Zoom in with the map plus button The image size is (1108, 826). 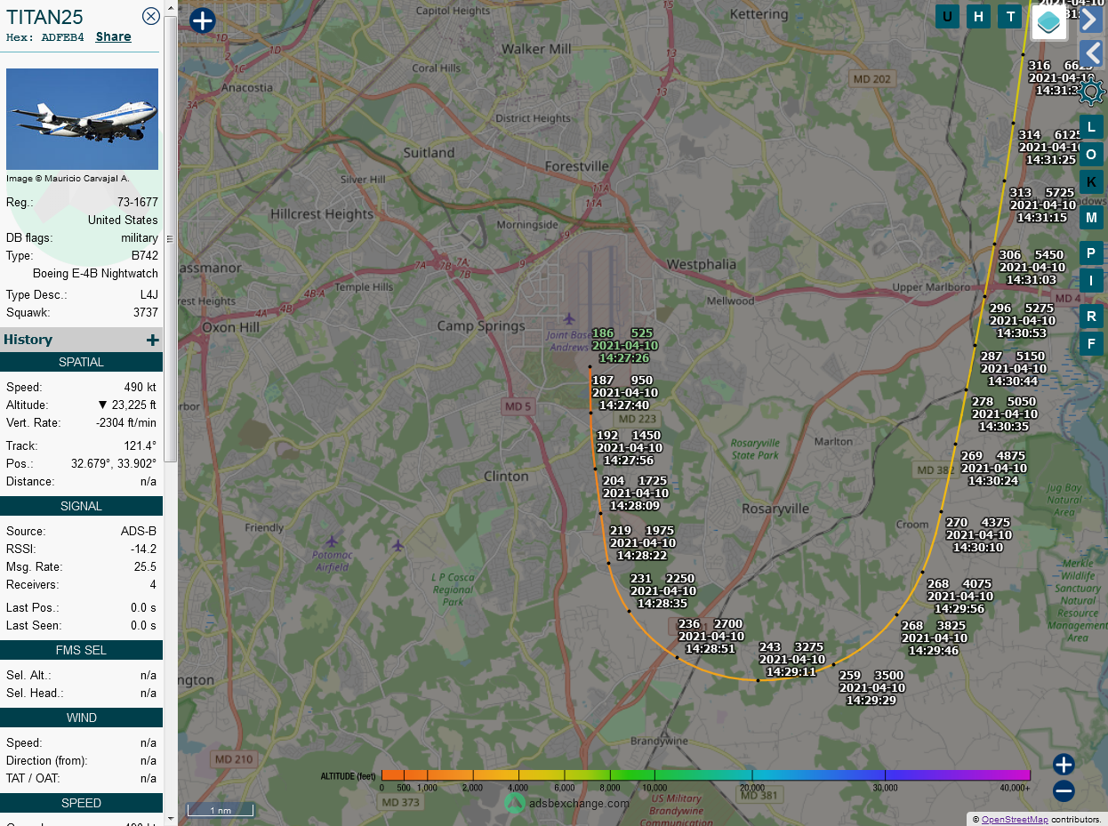click(1064, 764)
